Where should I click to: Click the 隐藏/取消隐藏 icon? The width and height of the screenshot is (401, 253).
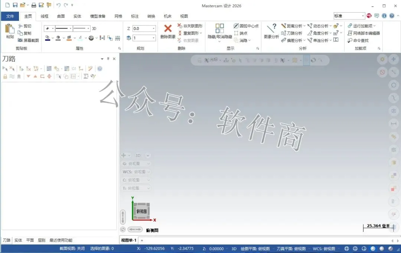coord(220,28)
